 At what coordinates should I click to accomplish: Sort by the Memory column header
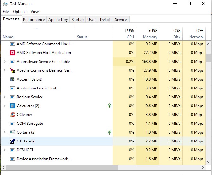(x=148, y=34)
